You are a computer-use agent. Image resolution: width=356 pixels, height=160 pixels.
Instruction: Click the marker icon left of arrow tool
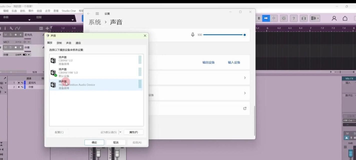point(259,18)
